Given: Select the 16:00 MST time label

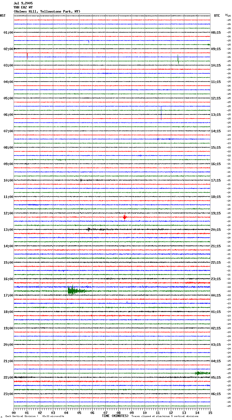Looking at the screenshot, I should click(x=8, y=279).
